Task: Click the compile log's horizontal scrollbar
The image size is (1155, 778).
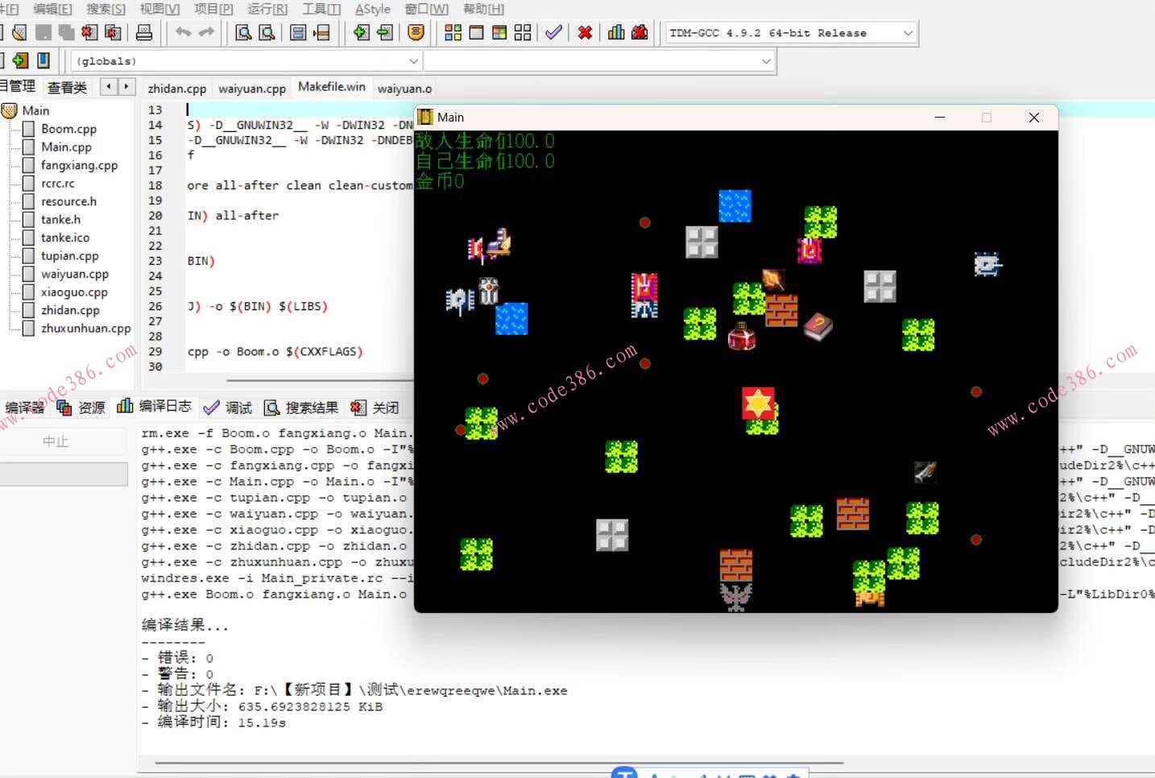Action: 499,762
